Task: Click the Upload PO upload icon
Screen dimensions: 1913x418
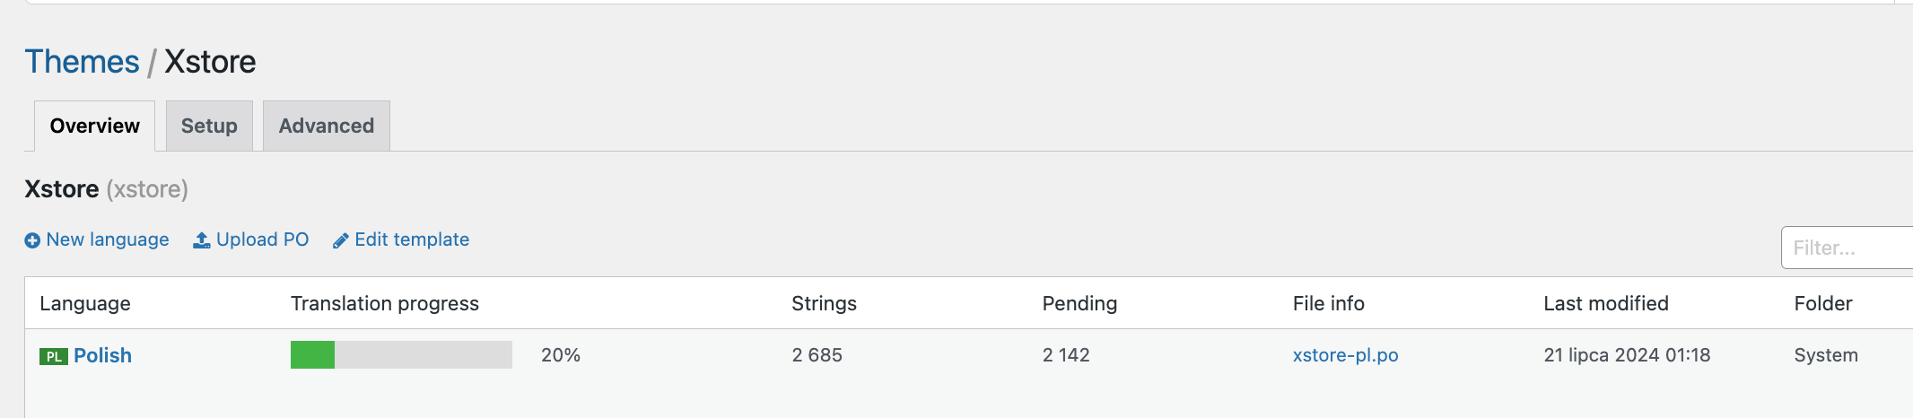Action: pos(202,240)
